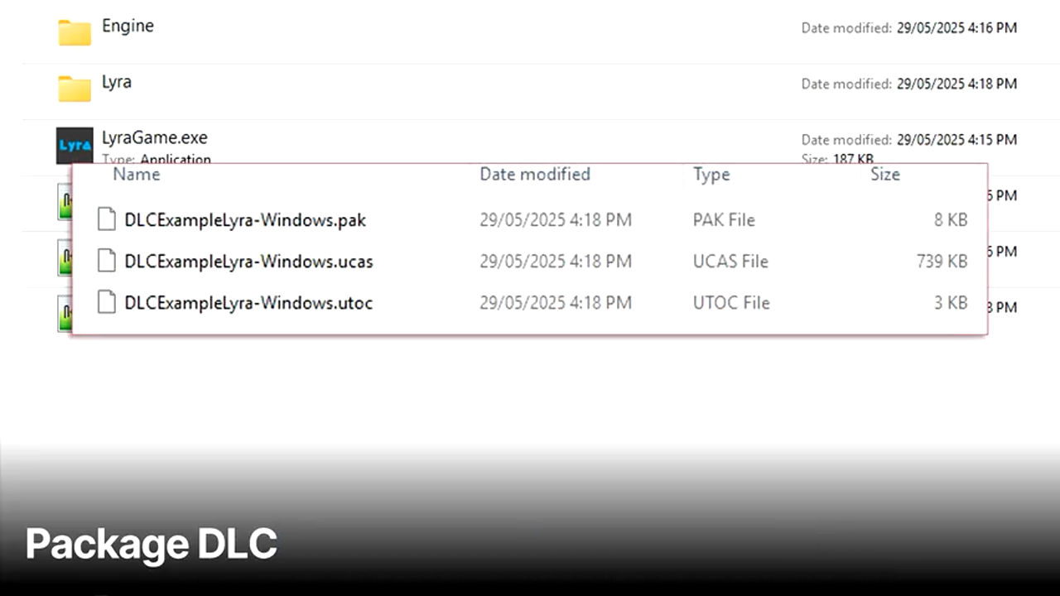
Task: Sort files by the Name column header
Action: coord(137,175)
